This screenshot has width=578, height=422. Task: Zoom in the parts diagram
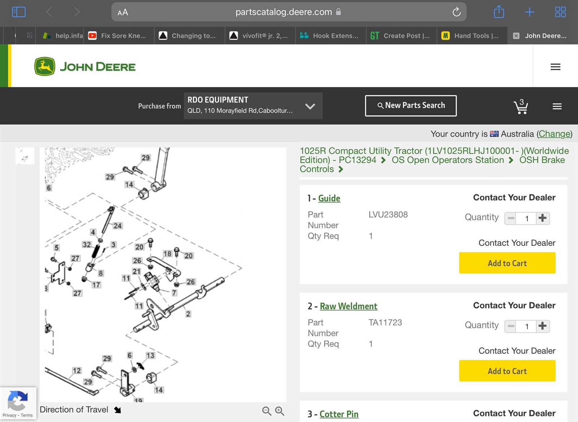click(x=280, y=411)
